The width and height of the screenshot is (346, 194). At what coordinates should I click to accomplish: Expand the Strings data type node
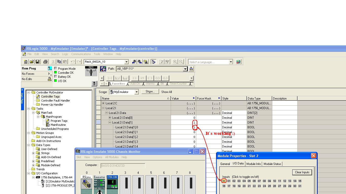point(33,153)
